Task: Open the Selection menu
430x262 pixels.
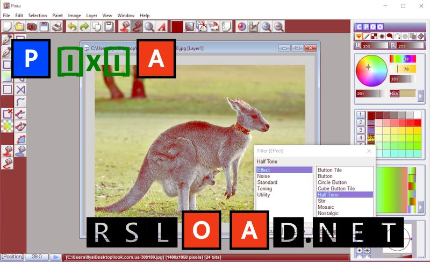Action: 37,16
